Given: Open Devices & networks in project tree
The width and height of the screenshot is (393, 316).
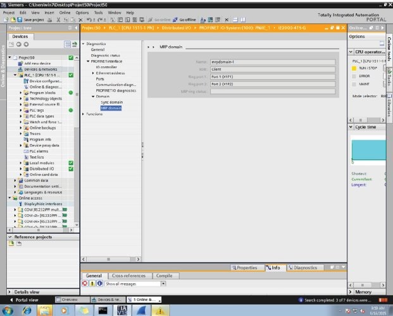Looking at the screenshot, I should (41, 69).
